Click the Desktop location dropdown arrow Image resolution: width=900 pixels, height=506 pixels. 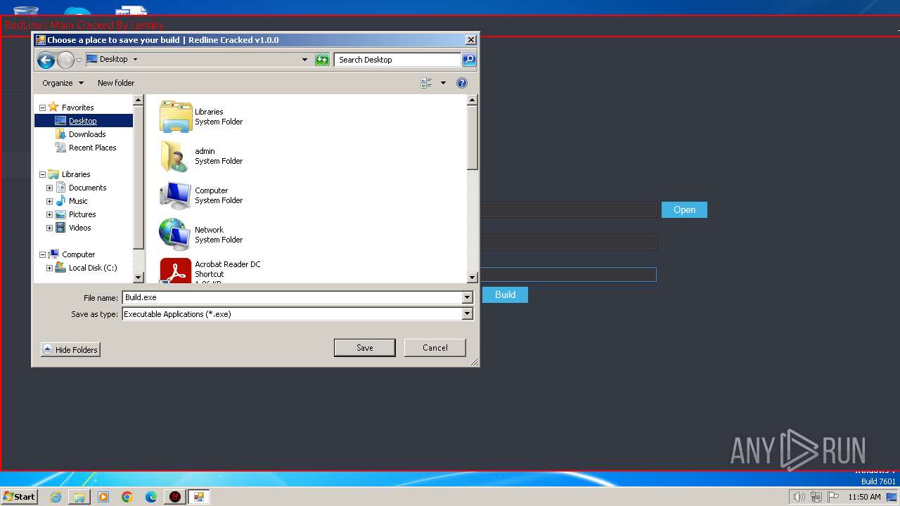(135, 60)
